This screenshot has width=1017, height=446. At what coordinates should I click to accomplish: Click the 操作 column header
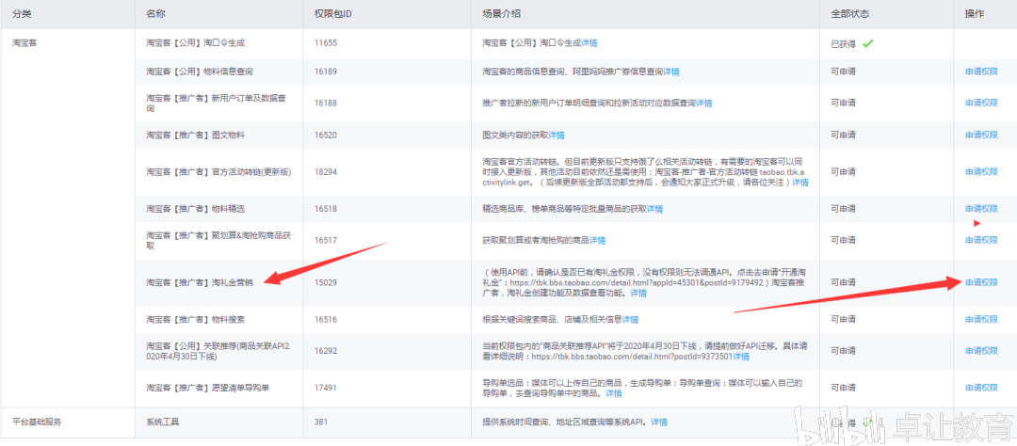(975, 13)
